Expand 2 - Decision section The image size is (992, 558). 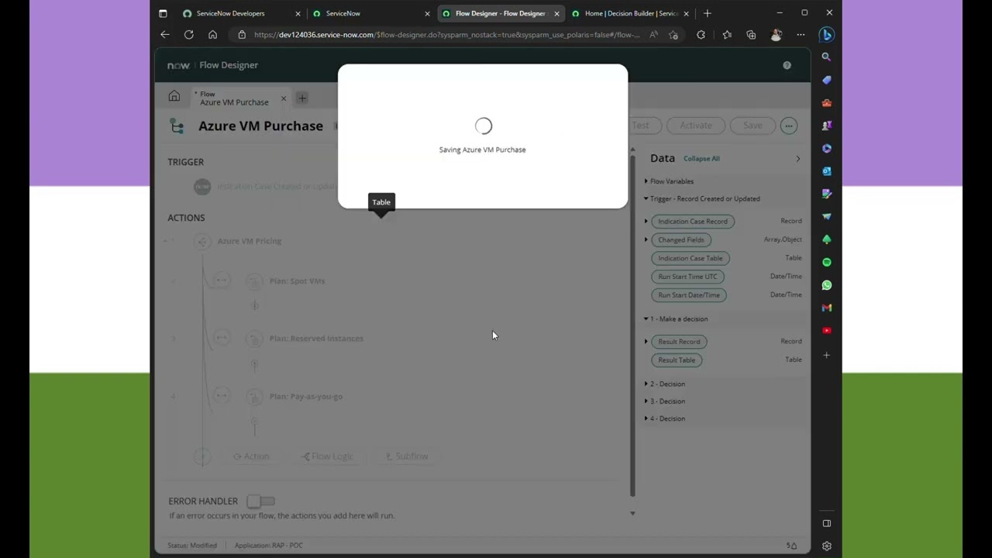pos(646,384)
